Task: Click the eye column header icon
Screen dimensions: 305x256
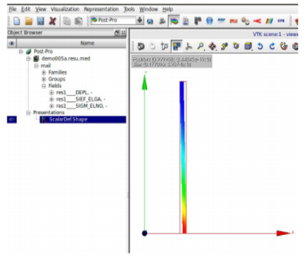Action: click(x=12, y=43)
